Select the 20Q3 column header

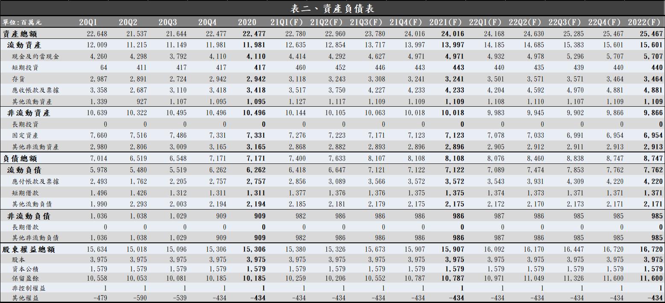pyautogui.click(x=167, y=22)
